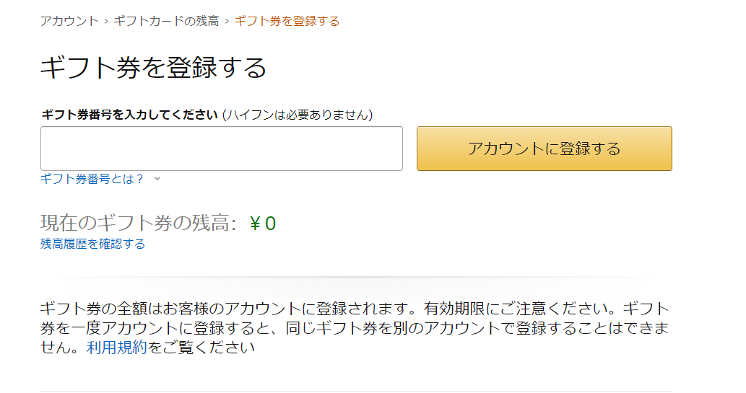Focus the gift card number input box
746x393 pixels.
coord(221,149)
